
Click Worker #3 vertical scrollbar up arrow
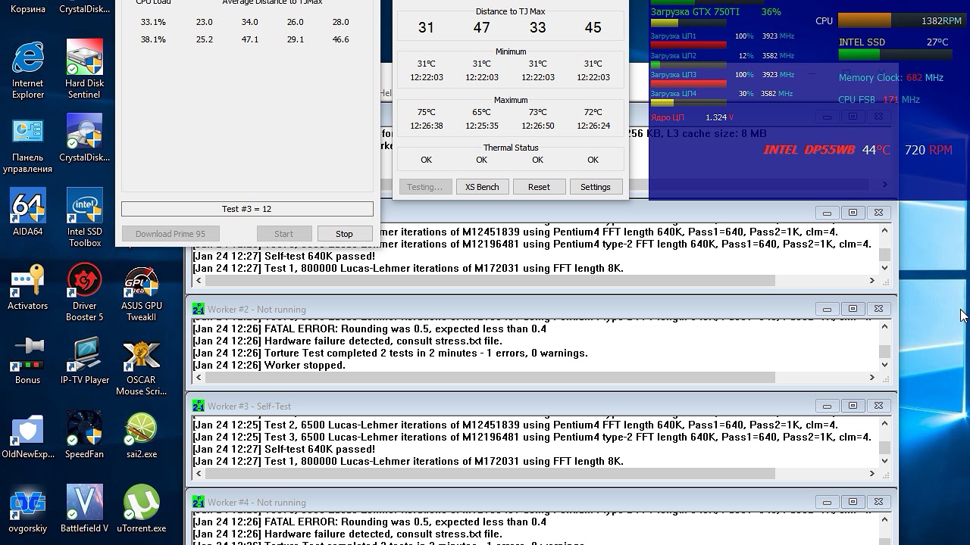(884, 424)
